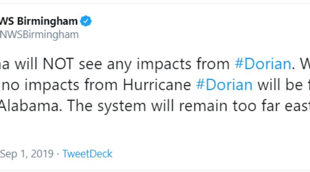
Task: Open the TweetDeck source link
Action: [x=87, y=154]
